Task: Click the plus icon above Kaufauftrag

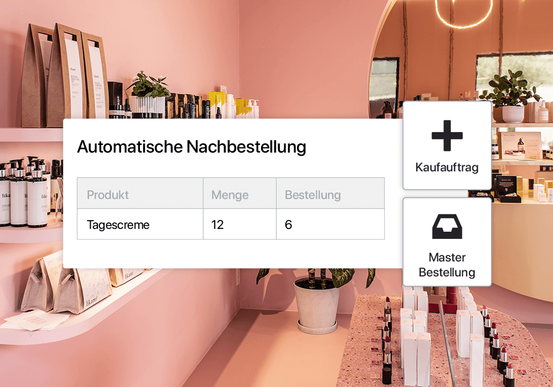Action: pyautogui.click(x=447, y=135)
